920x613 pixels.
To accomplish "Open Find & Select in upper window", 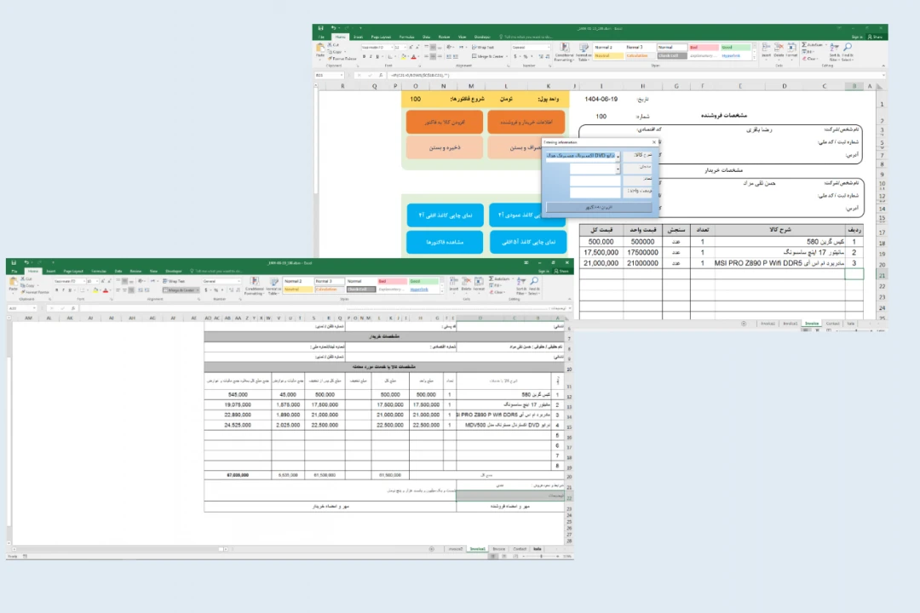I will 848,52.
